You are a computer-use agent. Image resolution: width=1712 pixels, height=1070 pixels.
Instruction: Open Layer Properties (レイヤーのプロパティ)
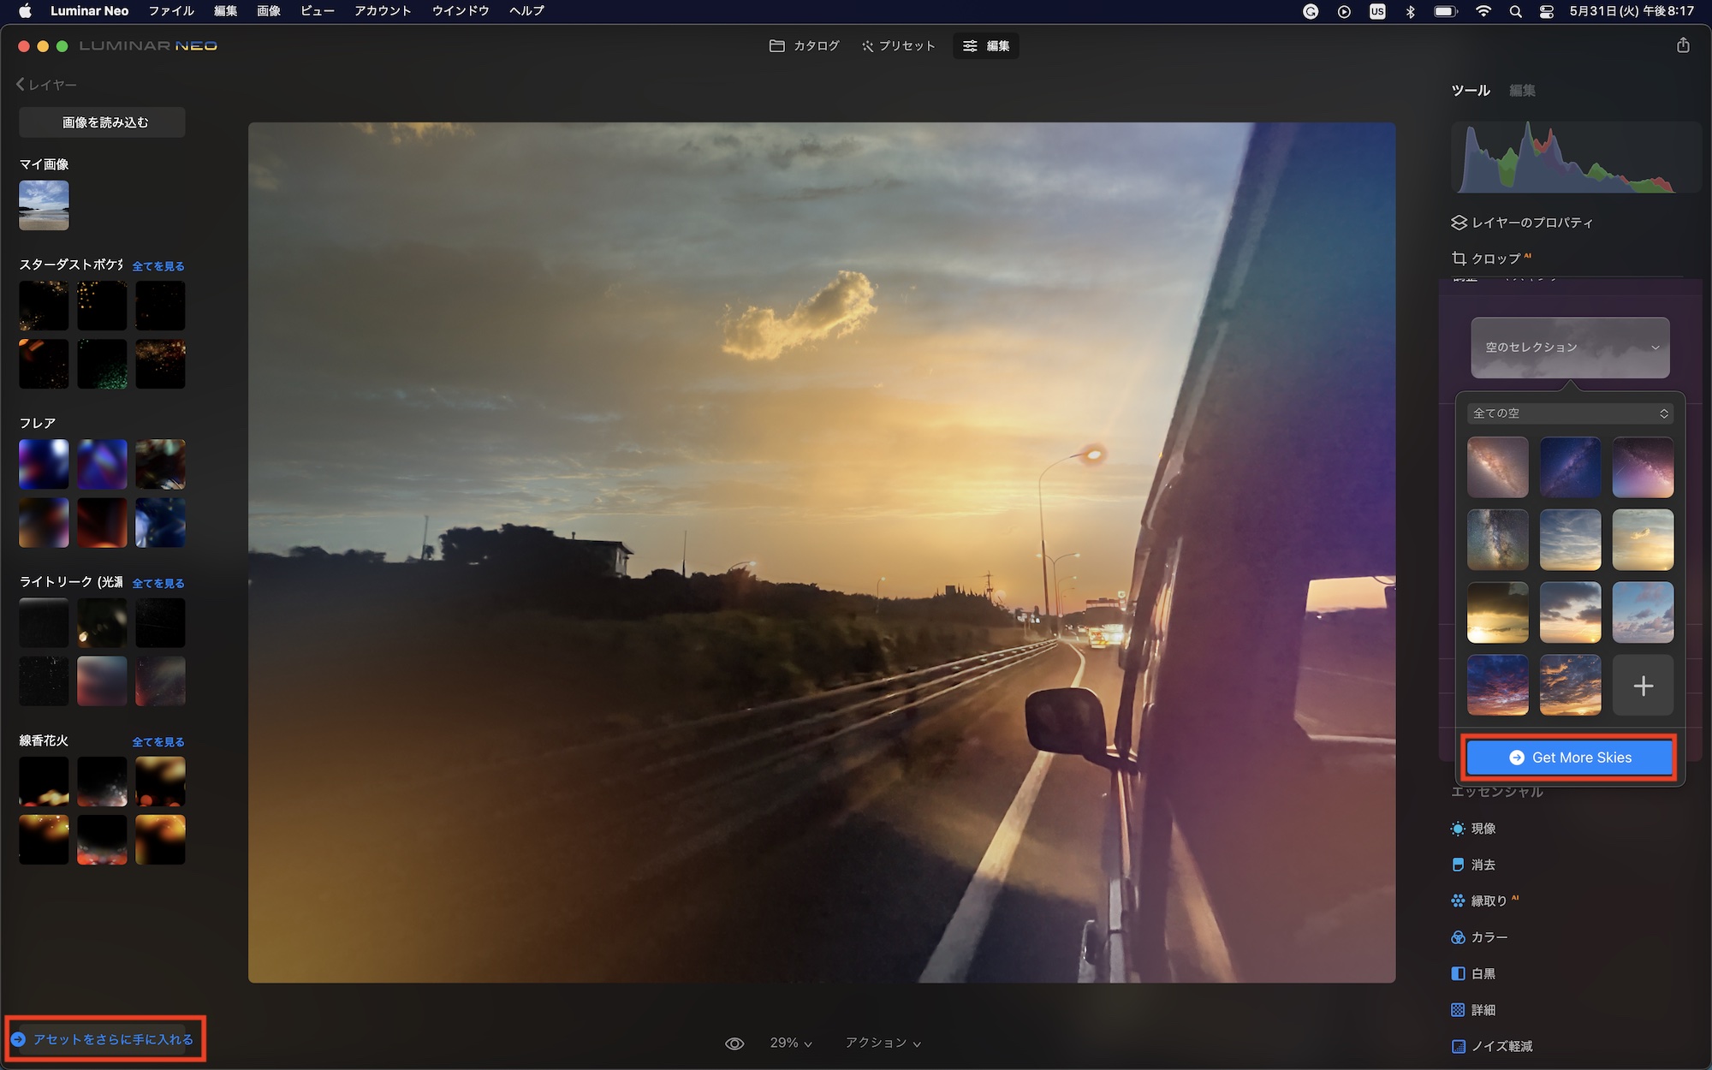click(x=1531, y=223)
